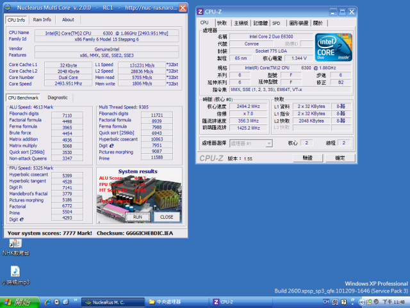This screenshot has width=410, height=308.
Task: Click Multi Thread Prime value 11588
Action: (157, 157)
